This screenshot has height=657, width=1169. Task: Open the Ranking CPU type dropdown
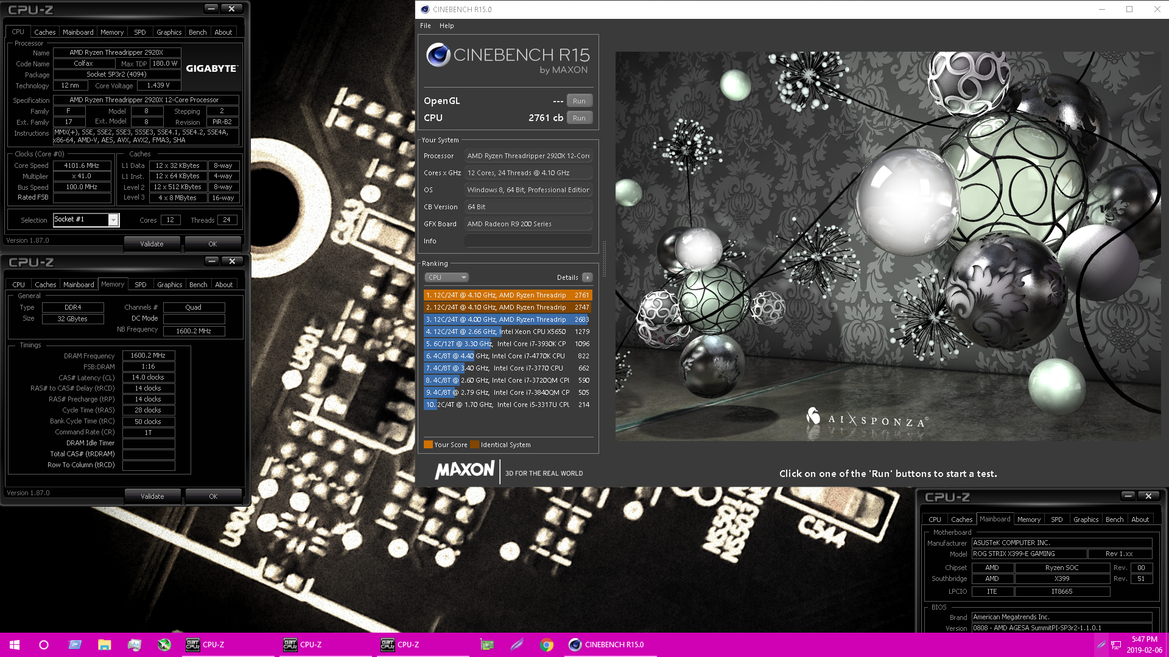click(x=446, y=277)
